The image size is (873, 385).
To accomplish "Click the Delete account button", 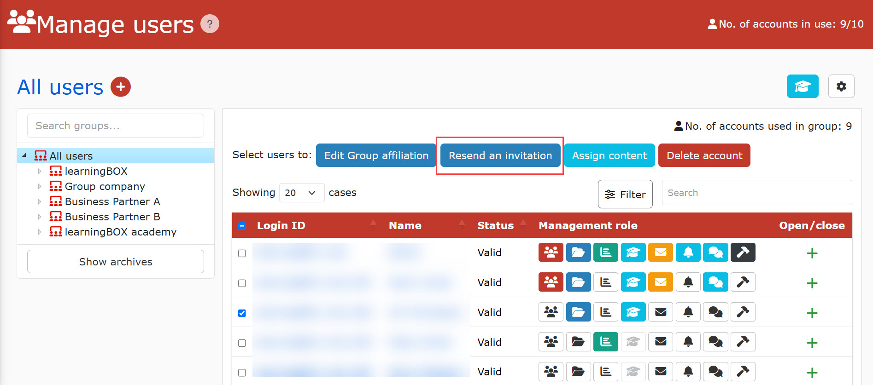I will pyautogui.click(x=704, y=155).
